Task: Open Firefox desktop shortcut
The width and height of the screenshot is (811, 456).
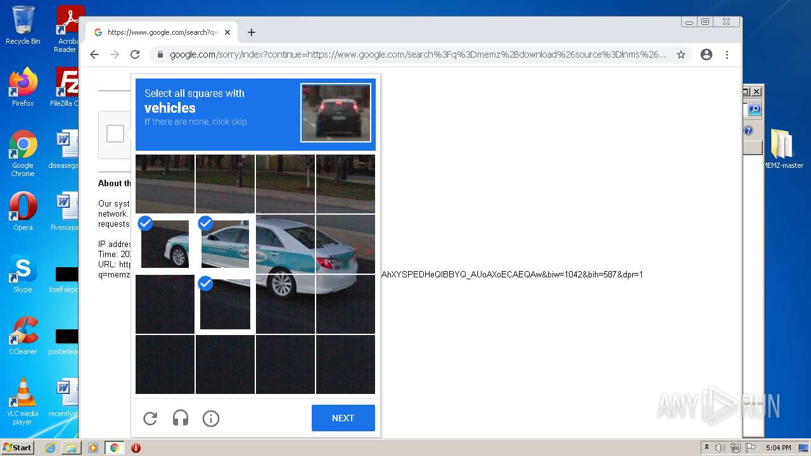Action: [x=23, y=87]
